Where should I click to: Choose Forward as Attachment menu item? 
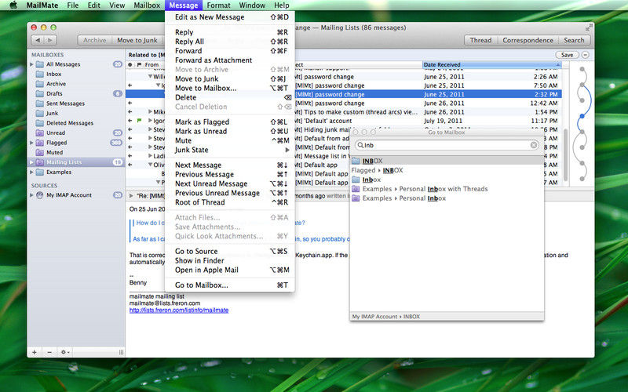point(230,60)
